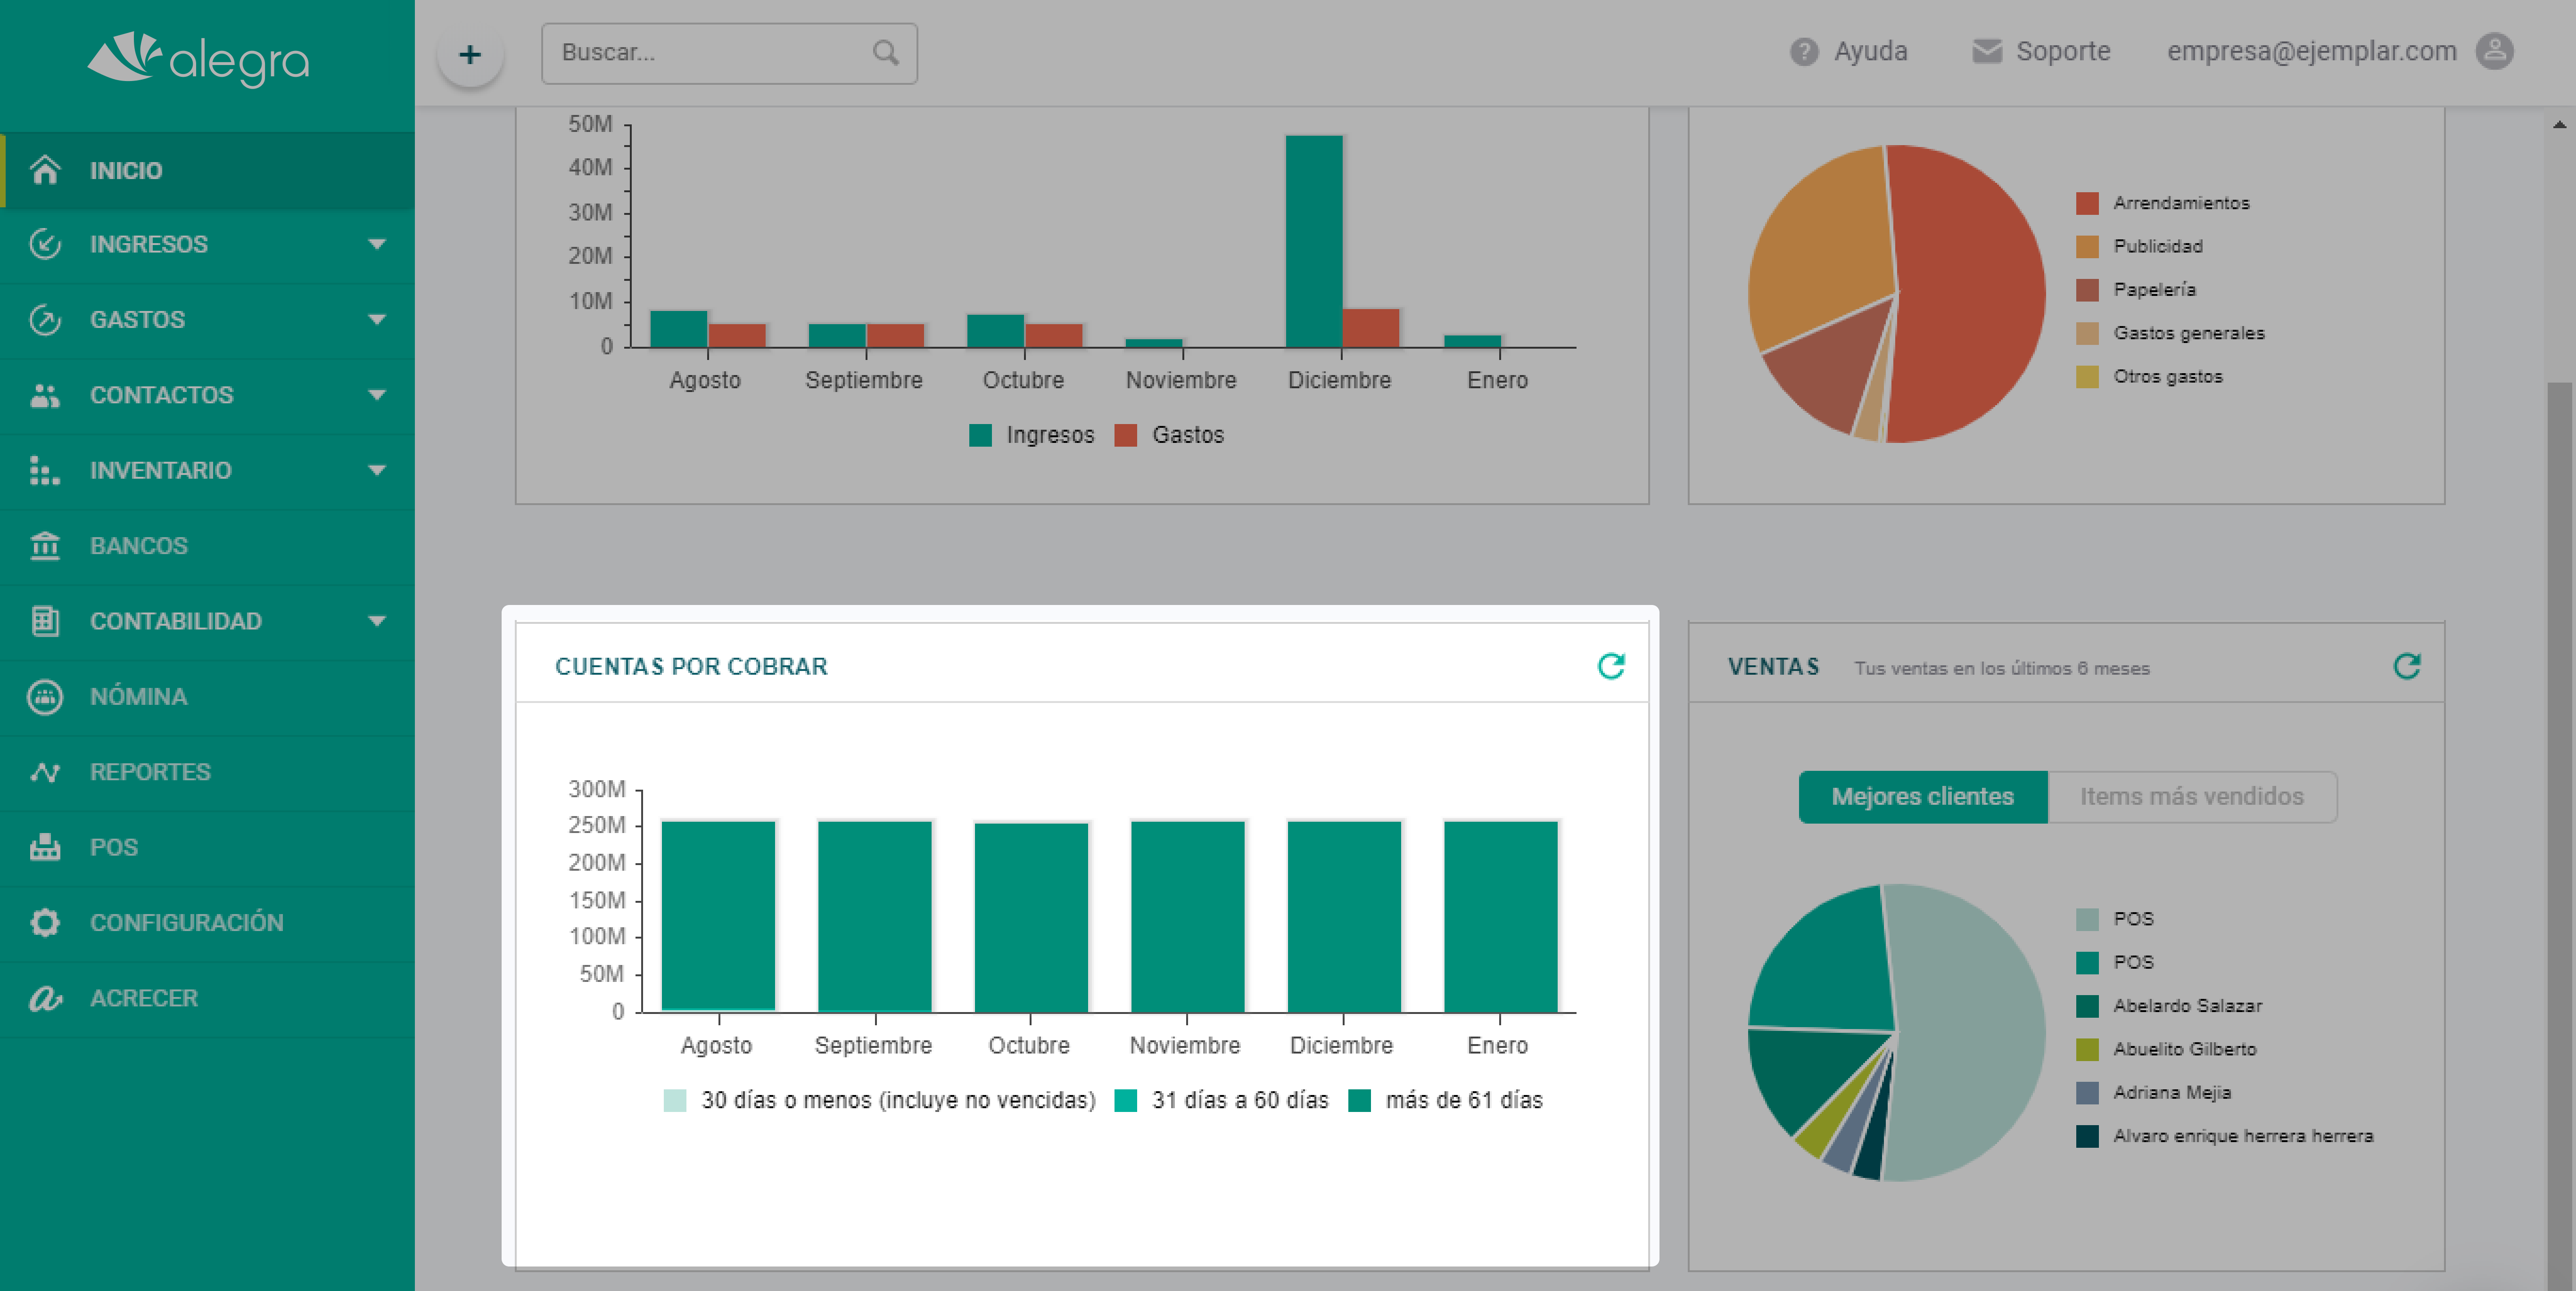Click the Gastos sidebar icon

(x=45, y=320)
